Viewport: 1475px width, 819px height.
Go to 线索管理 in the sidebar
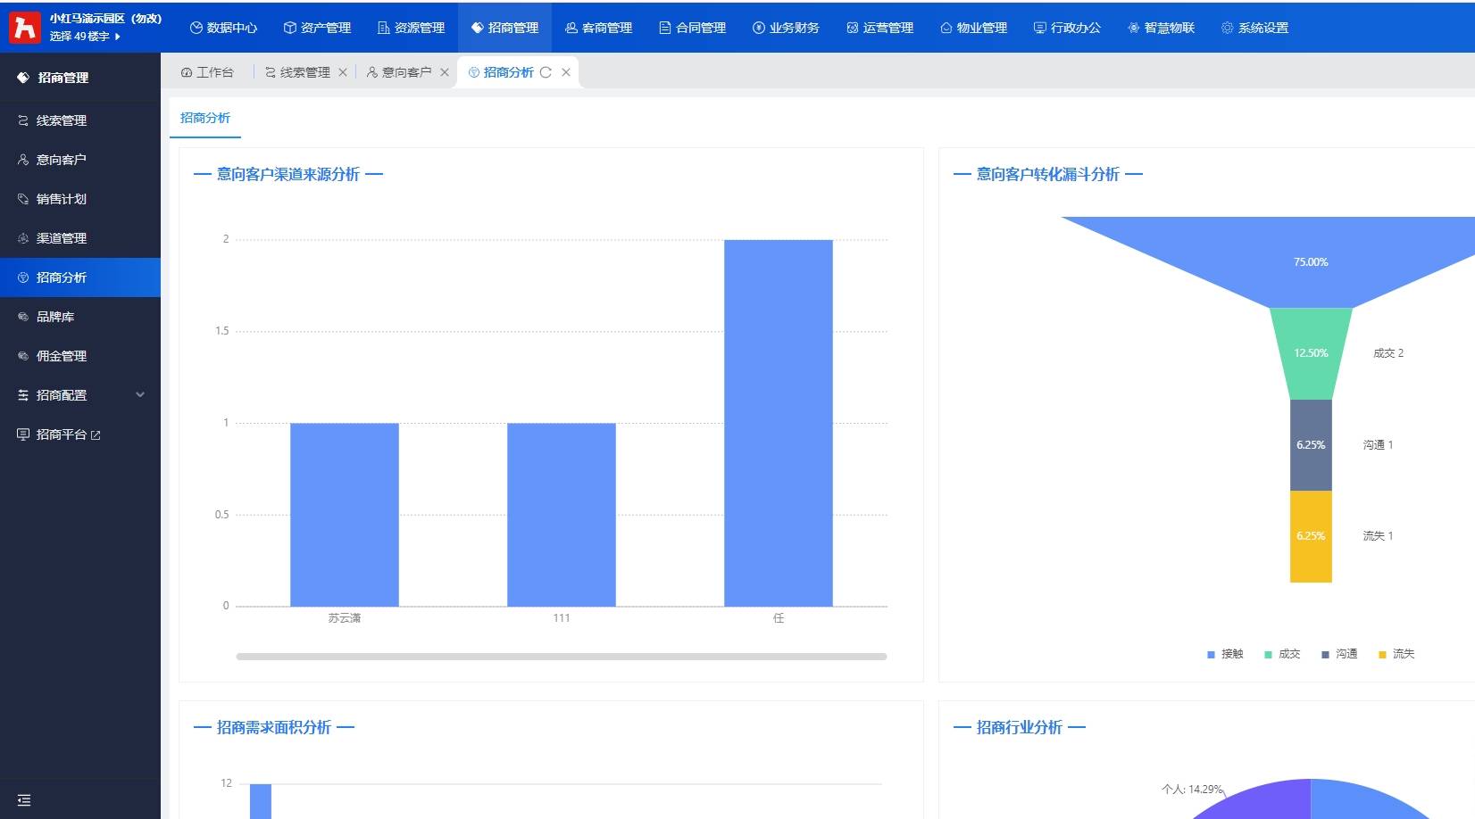61,120
